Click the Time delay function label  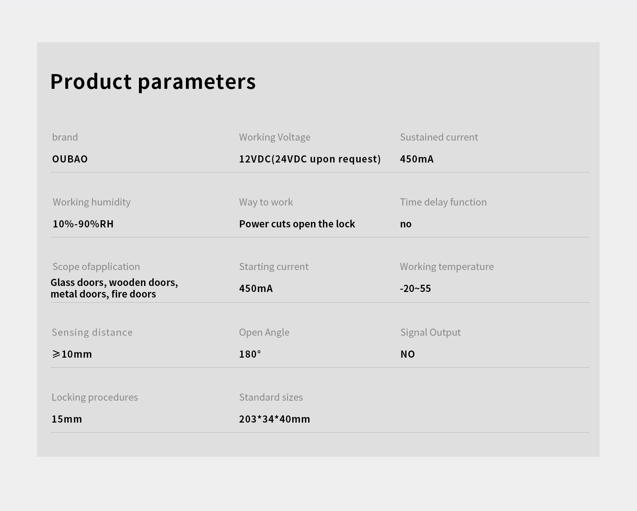[x=443, y=202]
